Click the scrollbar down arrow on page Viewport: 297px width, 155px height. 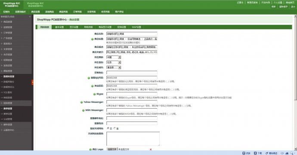[x=295, y=149]
